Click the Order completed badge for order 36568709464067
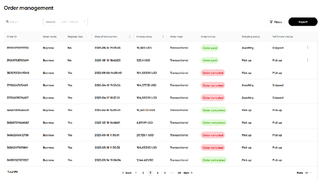 (x=214, y=123)
